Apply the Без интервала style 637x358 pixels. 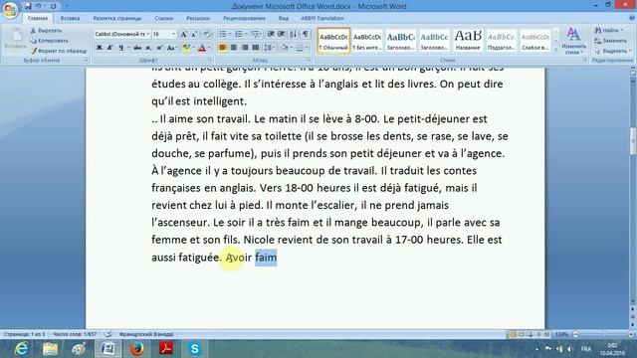(x=367, y=41)
